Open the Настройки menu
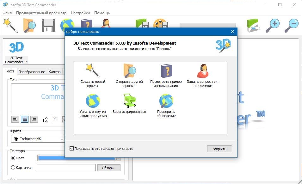 [x=80, y=13]
